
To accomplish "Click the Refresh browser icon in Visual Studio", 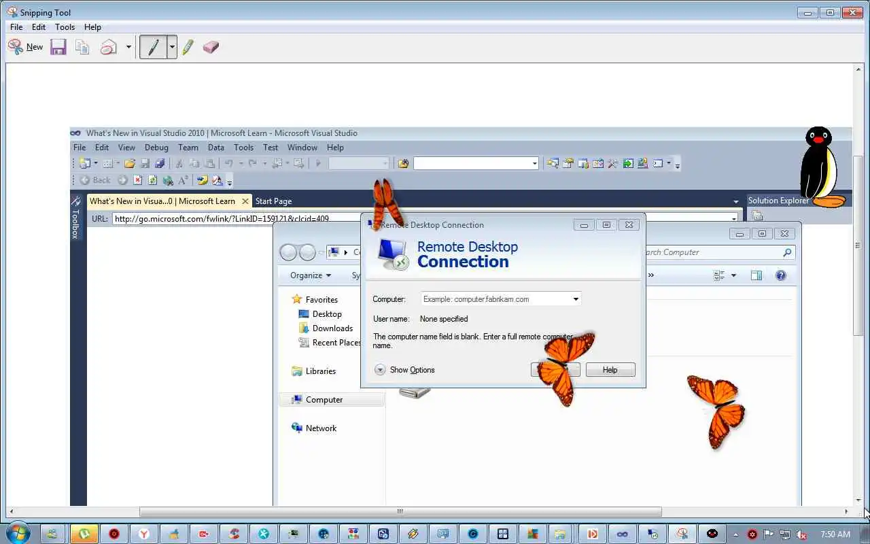I will tap(152, 180).
